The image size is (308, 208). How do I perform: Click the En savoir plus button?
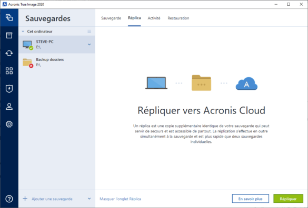[x=251, y=199]
